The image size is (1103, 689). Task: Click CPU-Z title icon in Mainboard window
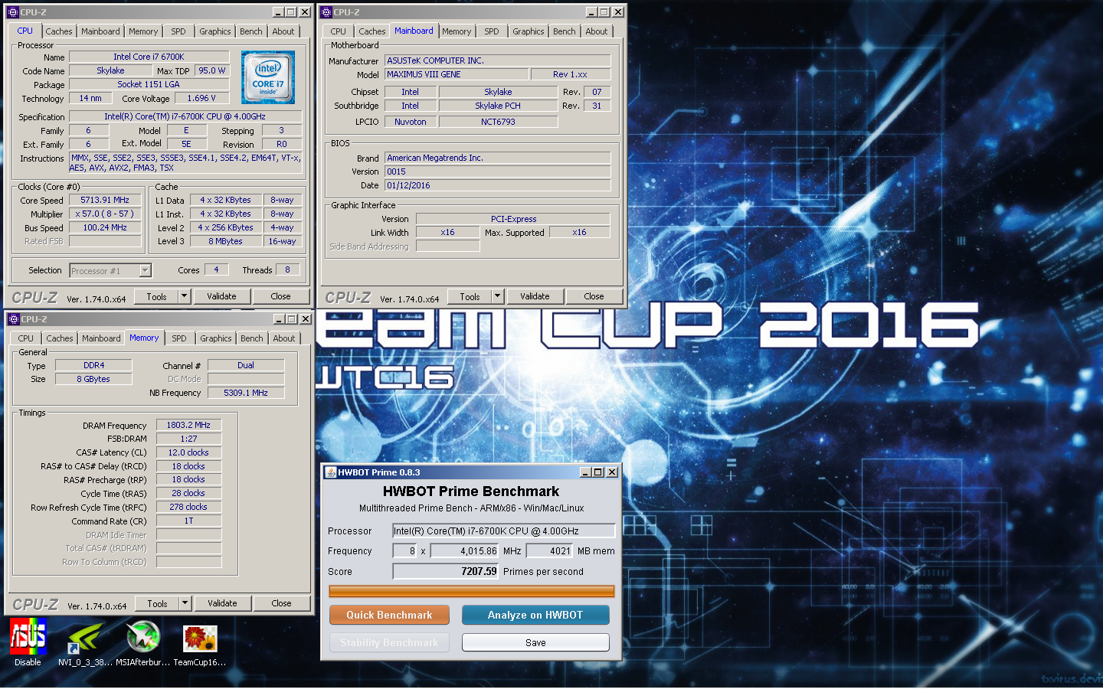click(x=326, y=12)
